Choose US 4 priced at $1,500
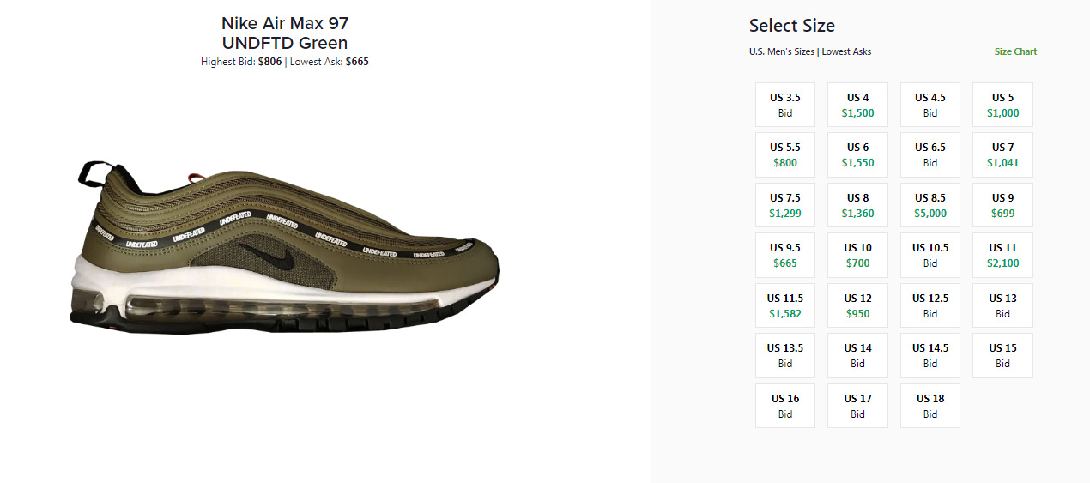The image size is (1090, 483). click(x=857, y=105)
